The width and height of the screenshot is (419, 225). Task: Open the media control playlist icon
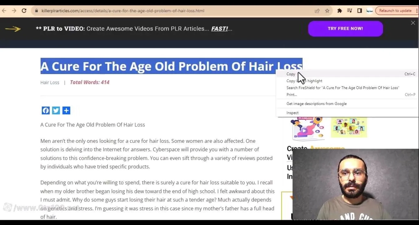point(349,11)
